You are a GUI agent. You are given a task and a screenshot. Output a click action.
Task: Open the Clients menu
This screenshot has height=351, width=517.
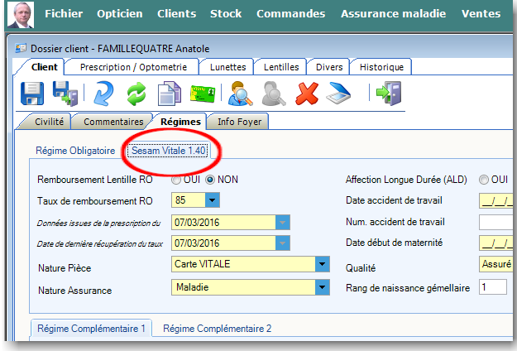point(176,13)
